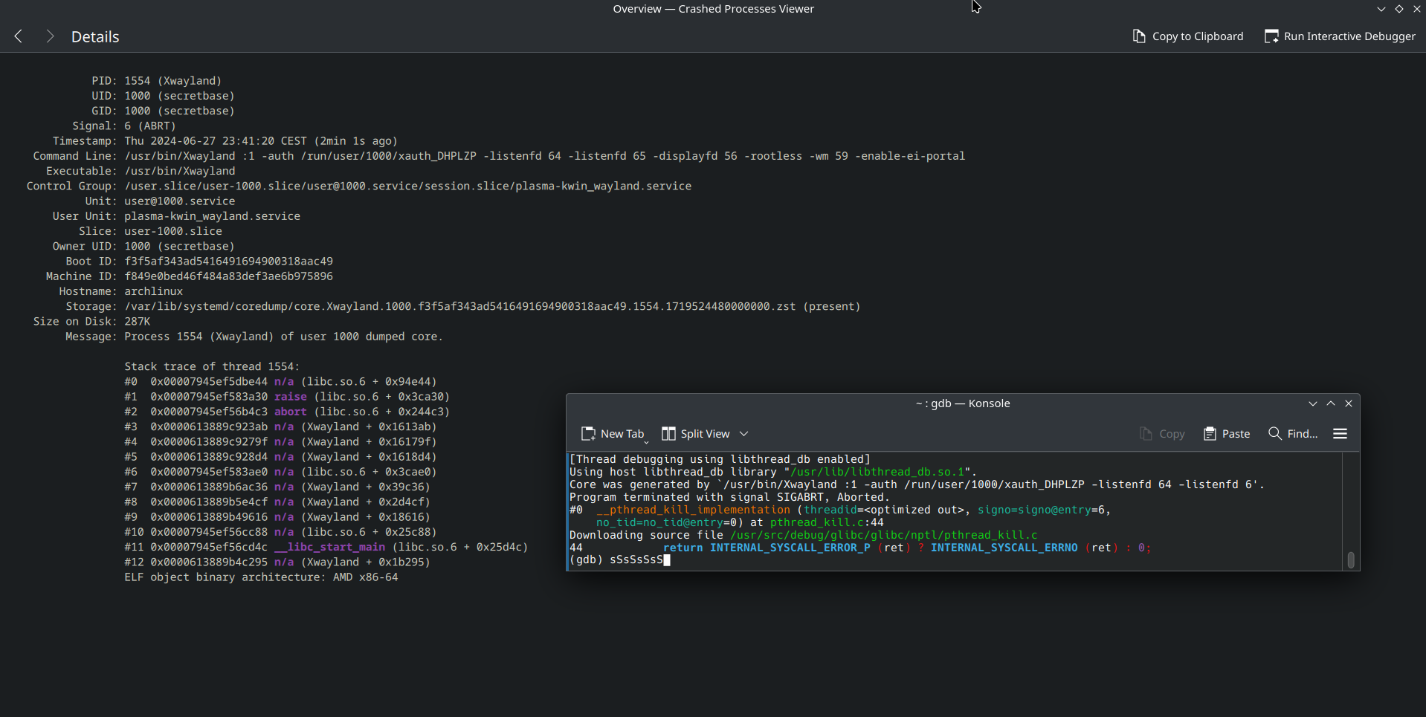Open the Konsole hamburger menu
The image size is (1426, 717).
pos(1340,434)
